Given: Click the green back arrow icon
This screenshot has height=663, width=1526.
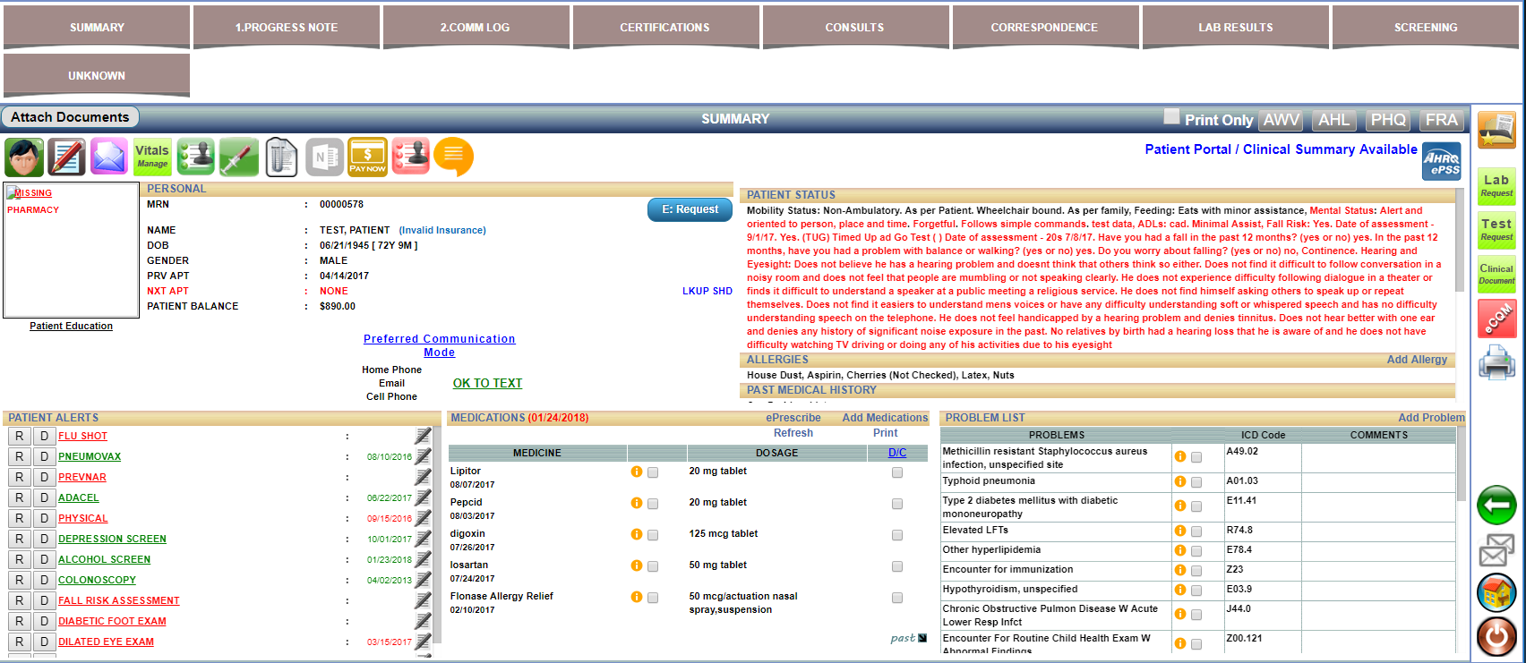Looking at the screenshot, I should tap(1496, 506).
